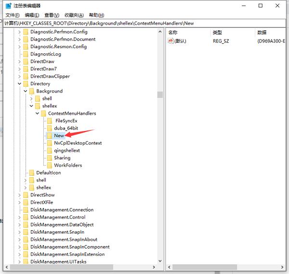The width and height of the screenshot is (289, 274).
Task: Expand the Diagnostic.Perfmon.Document key
Action: 19,39
